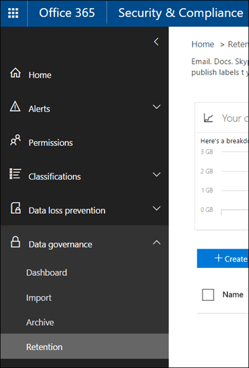Screen dimensions: 249x368
Task: Click the Office 365 header link
Action: click(x=67, y=12)
